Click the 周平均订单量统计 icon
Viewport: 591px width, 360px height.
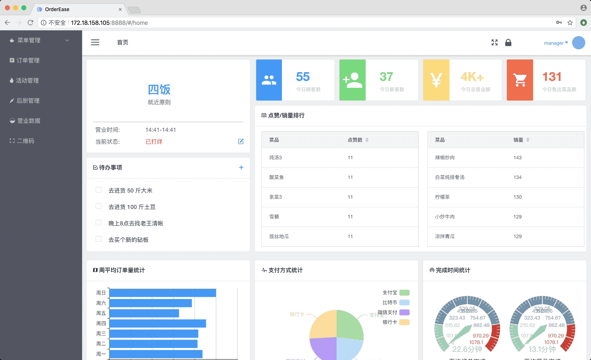pyautogui.click(x=94, y=270)
